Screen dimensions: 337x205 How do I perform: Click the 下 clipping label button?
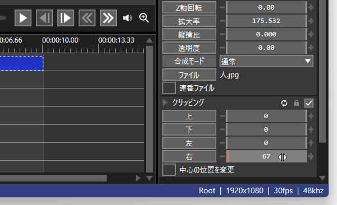[x=189, y=129]
